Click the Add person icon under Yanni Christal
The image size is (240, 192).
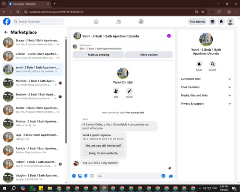(116, 91)
